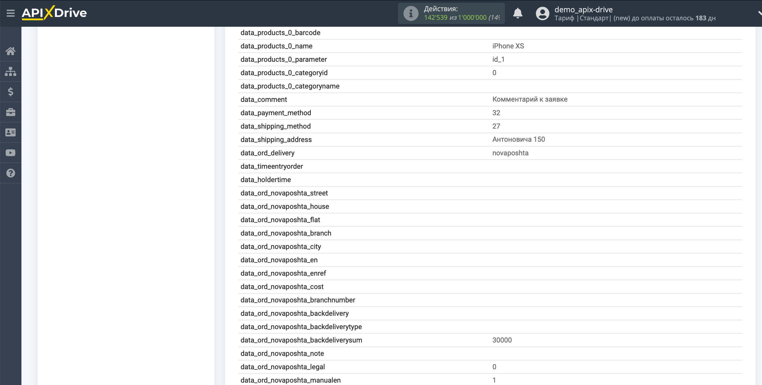Select the data_products_0_parameter field

(283, 59)
